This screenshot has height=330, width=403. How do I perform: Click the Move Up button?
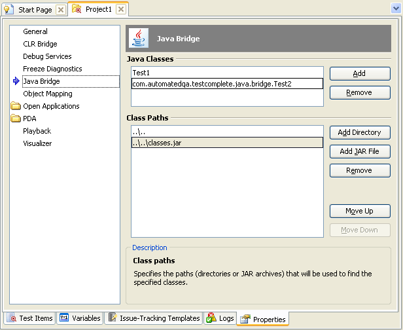[x=360, y=211]
